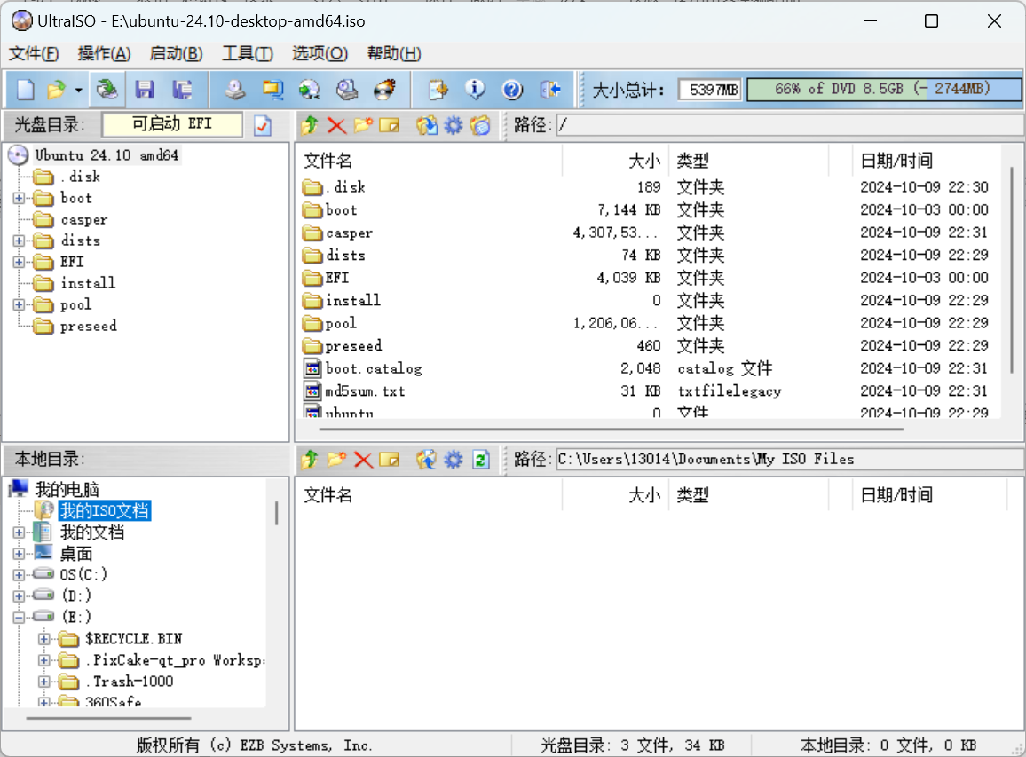Click the Save As icon
This screenshot has height=757, width=1026.
point(182,89)
